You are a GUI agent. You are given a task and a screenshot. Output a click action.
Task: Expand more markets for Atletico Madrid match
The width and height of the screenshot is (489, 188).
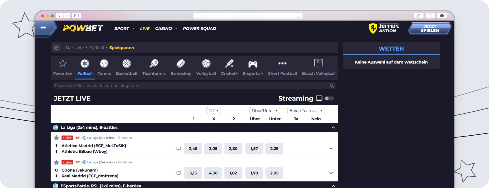tap(331, 149)
